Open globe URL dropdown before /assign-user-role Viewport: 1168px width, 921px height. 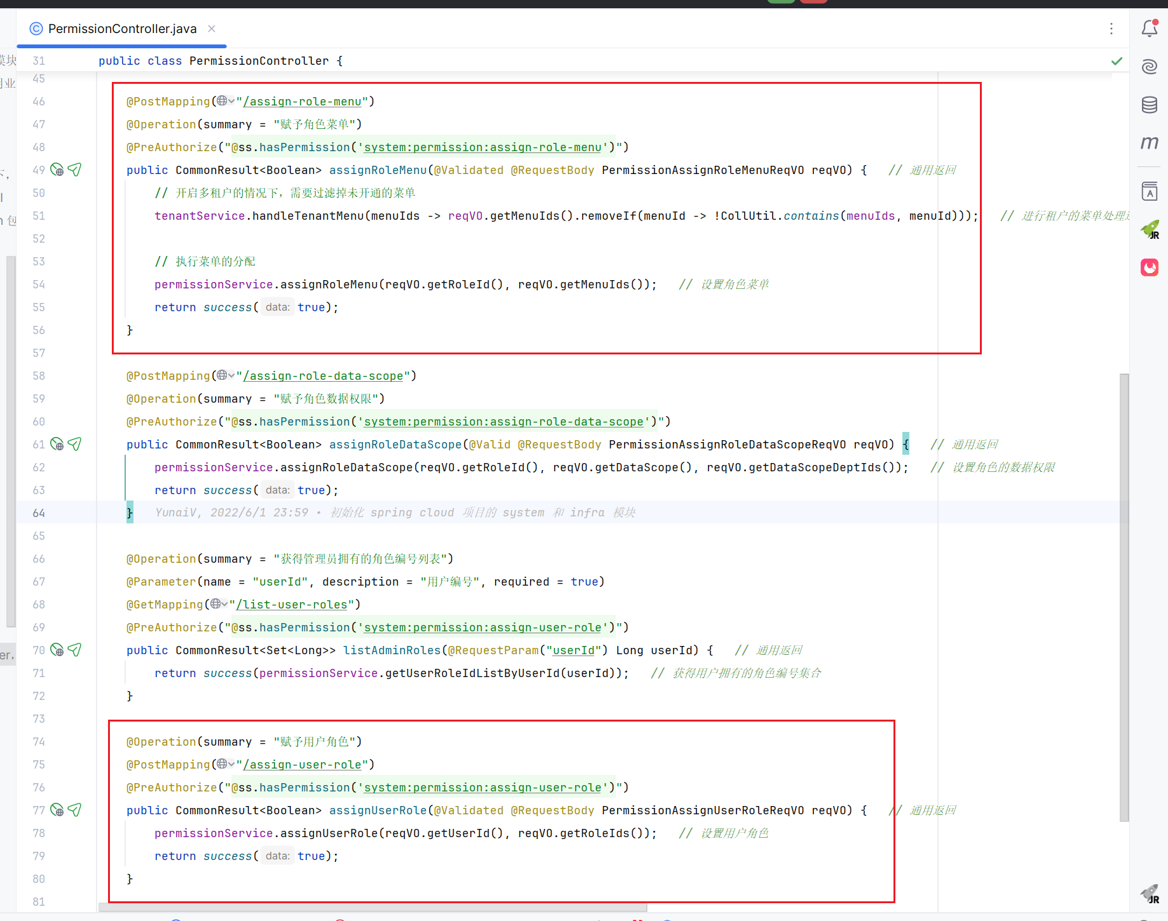(226, 764)
